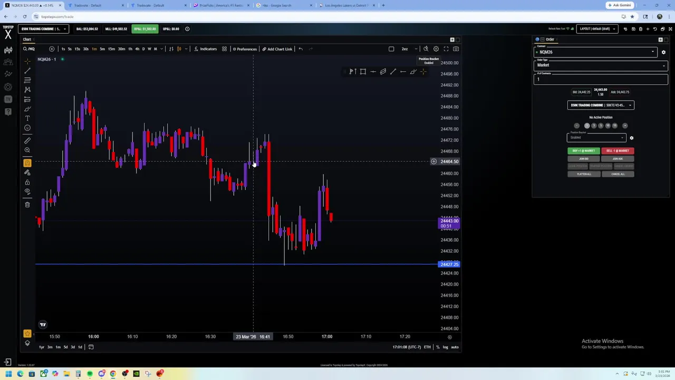
Task: Switch to the 5m timeframe
Action: click(x=102, y=49)
